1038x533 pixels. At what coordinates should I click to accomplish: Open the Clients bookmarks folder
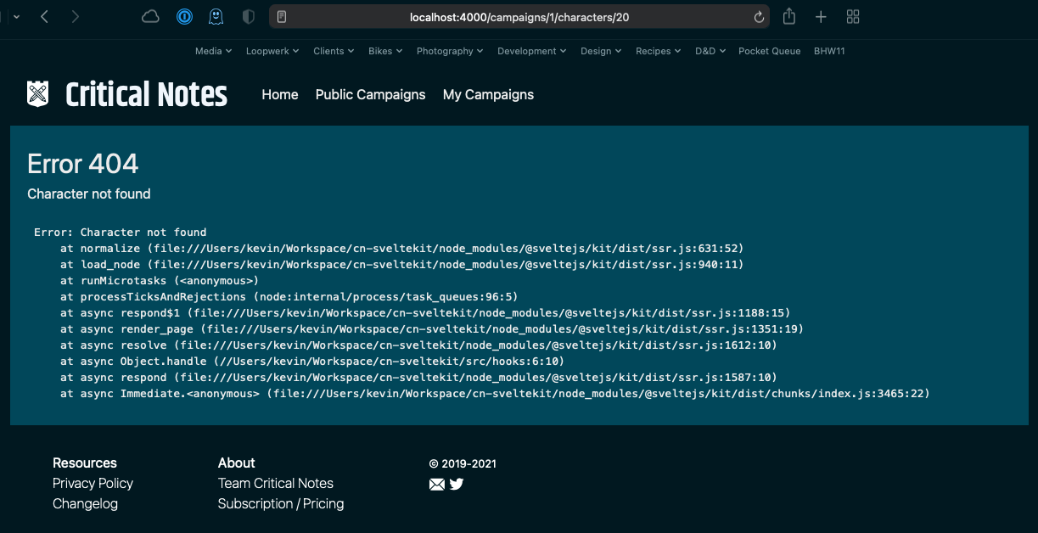[x=334, y=51]
